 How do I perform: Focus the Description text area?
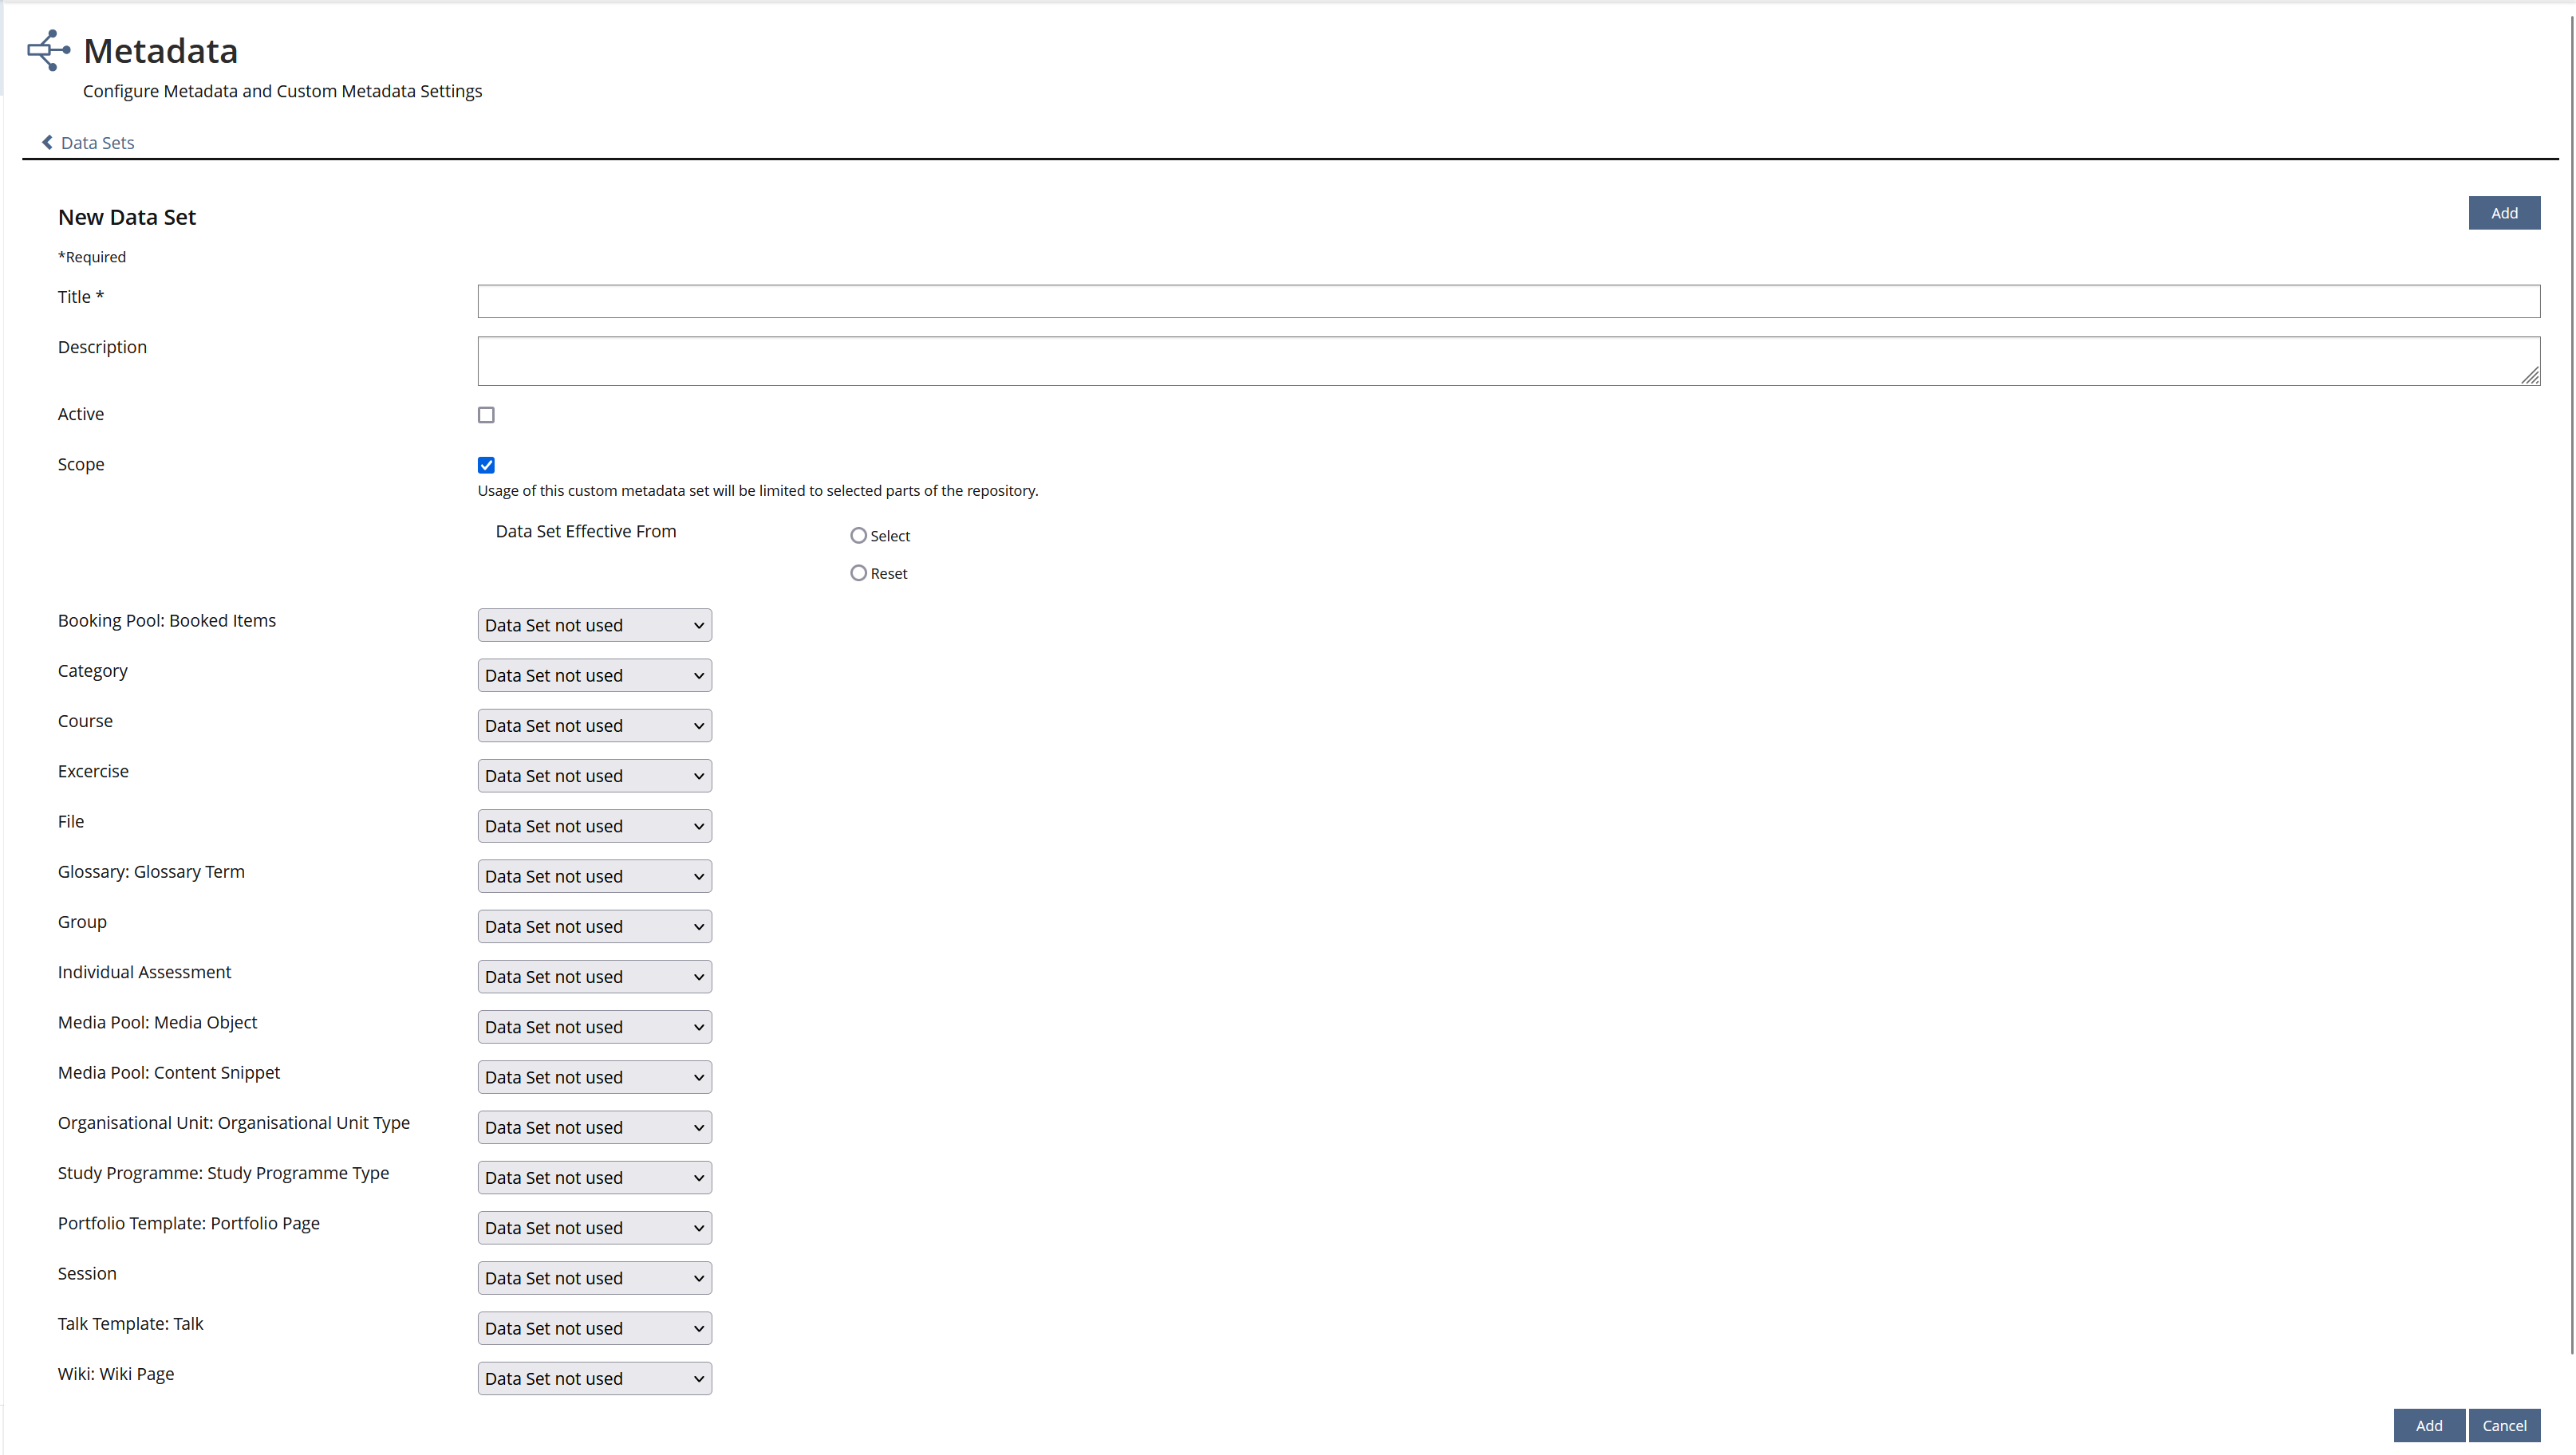pyautogui.click(x=1508, y=360)
